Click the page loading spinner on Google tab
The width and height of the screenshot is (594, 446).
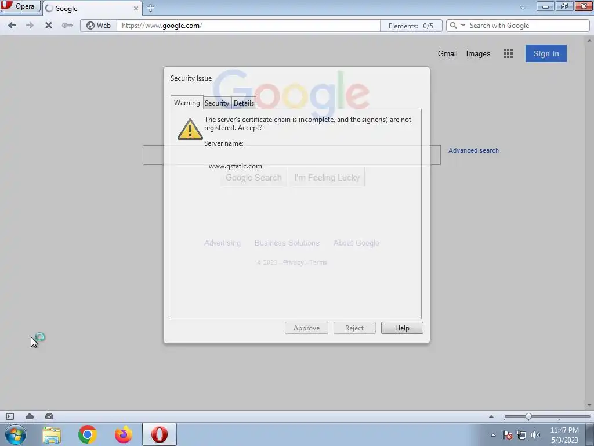tap(49, 8)
